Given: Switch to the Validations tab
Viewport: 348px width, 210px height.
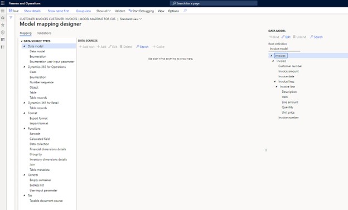Looking at the screenshot, I should 44,33.
